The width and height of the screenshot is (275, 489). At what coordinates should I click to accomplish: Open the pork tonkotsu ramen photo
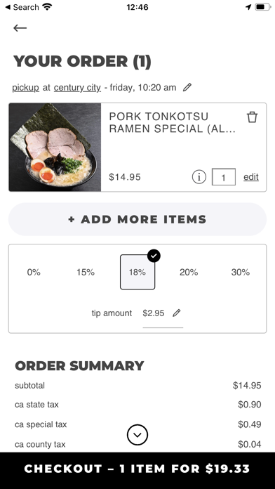click(55, 148)
